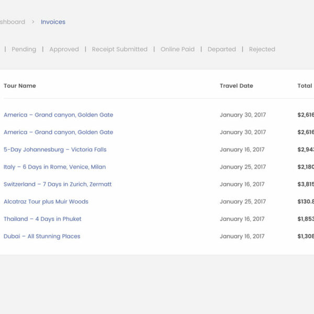Image resolution: width=314 pixels, height=314 pixels.
Task: Open the Invoices breadcrumb link
Action: pos(53,22)
